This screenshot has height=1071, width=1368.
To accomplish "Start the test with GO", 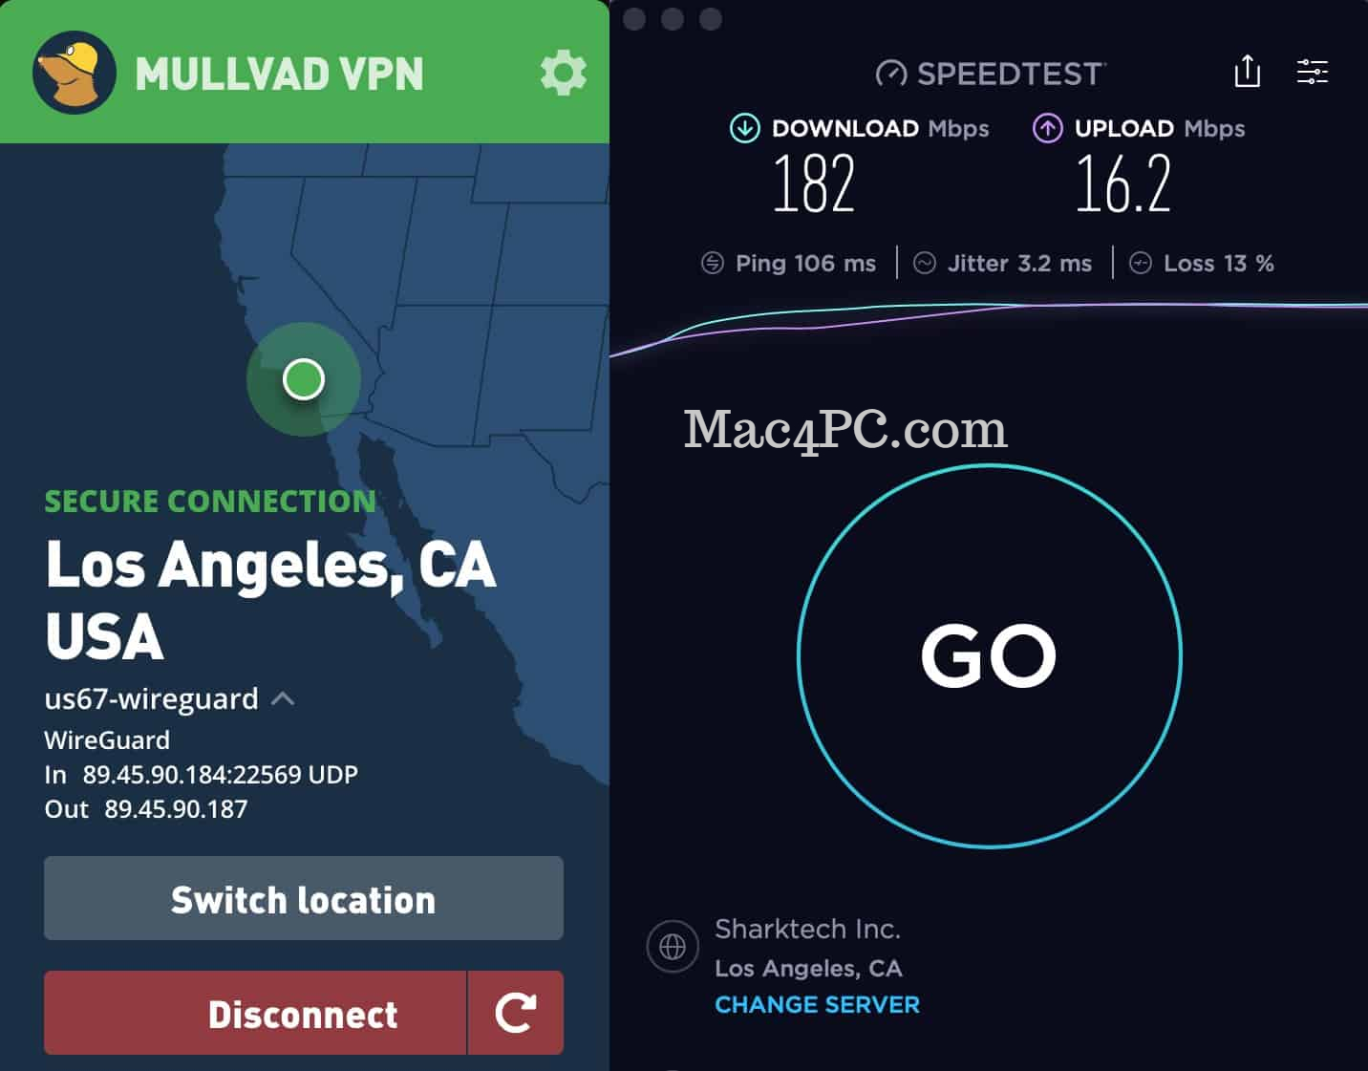I will [990, 656].
